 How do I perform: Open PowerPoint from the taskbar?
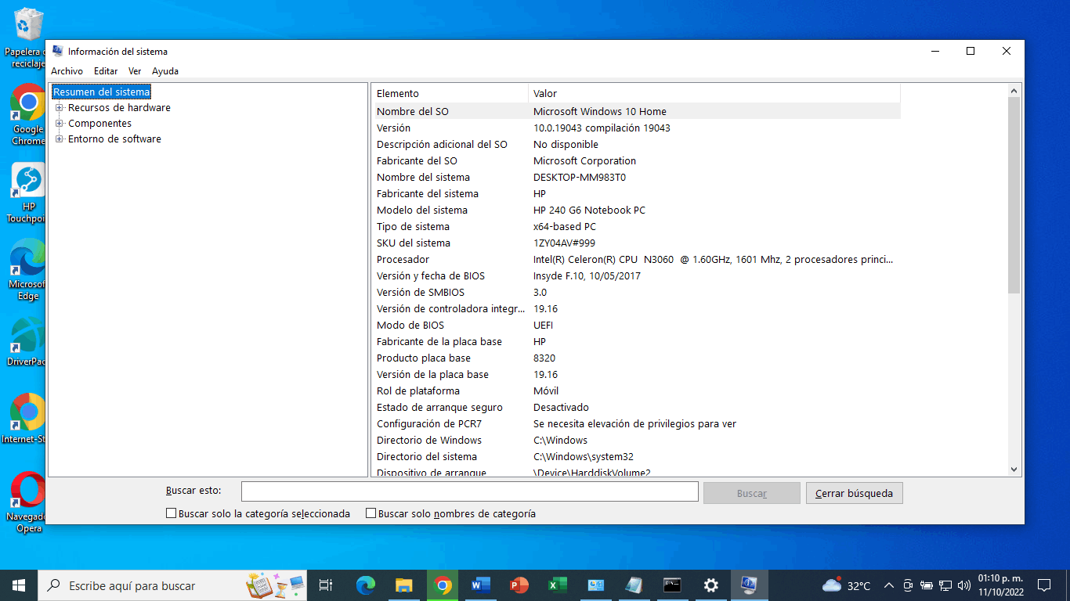pos(519,585)
